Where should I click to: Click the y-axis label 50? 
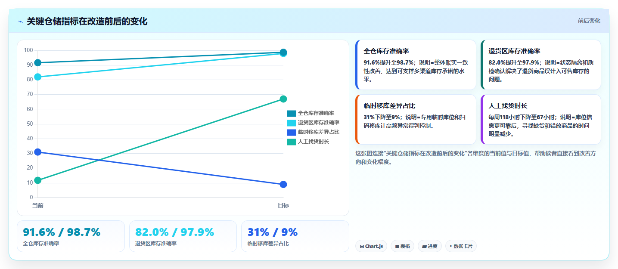[x=30, y=124]
